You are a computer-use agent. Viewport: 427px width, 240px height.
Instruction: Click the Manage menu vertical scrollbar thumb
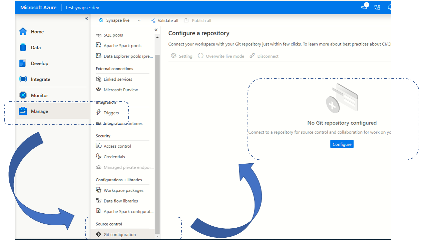tap(157, 144)
